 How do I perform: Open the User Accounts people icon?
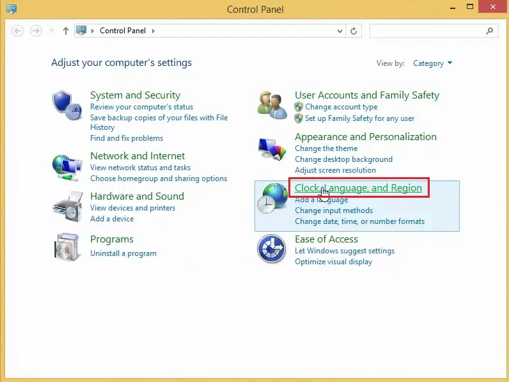(272, 105)
